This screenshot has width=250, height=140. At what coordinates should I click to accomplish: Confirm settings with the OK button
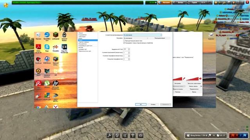point(141,105)
